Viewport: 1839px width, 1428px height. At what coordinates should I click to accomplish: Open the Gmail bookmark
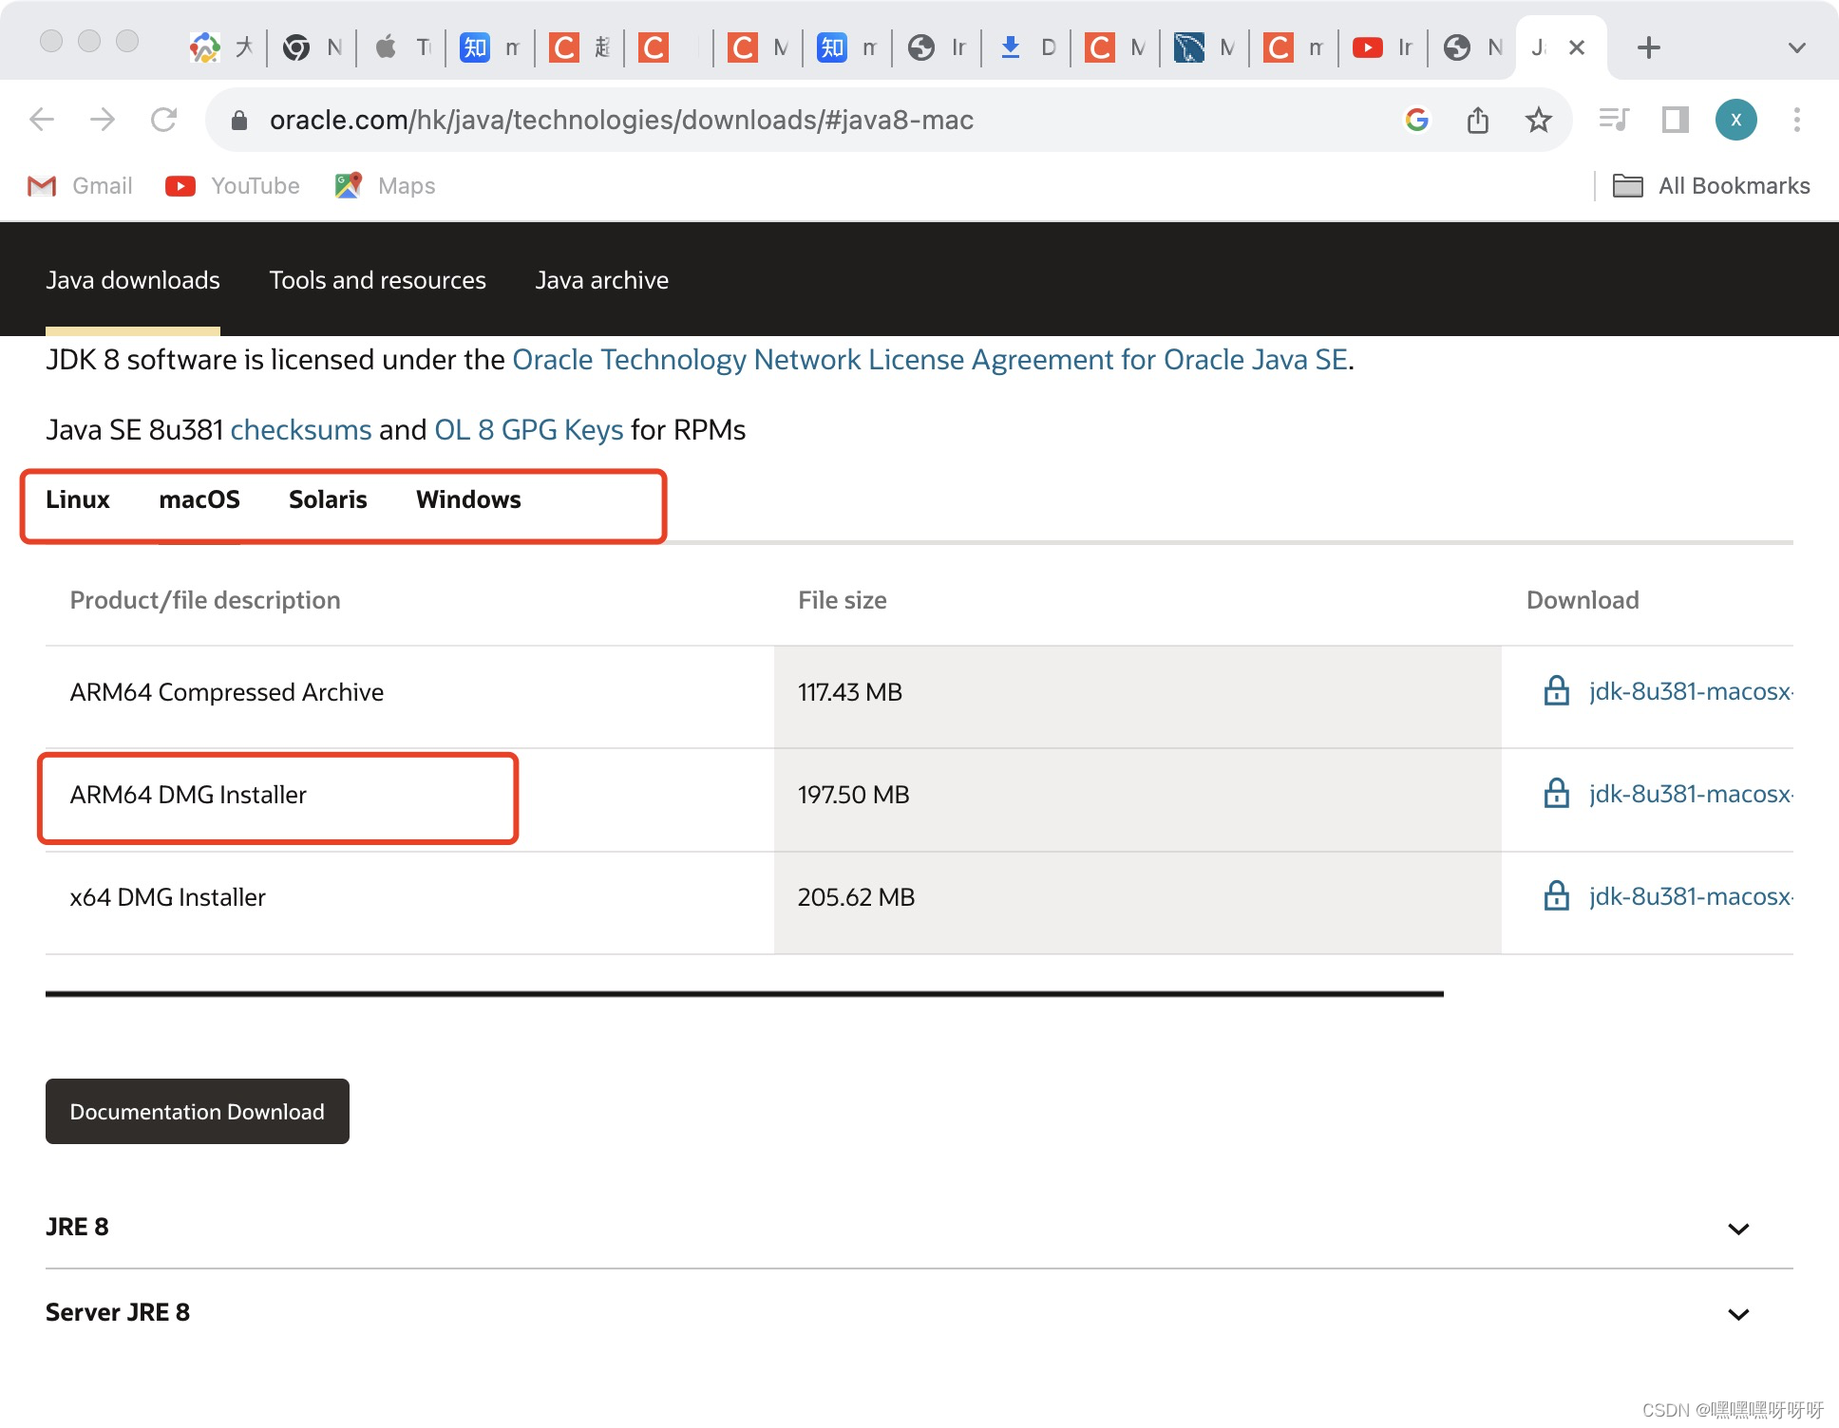click(80, 186)
